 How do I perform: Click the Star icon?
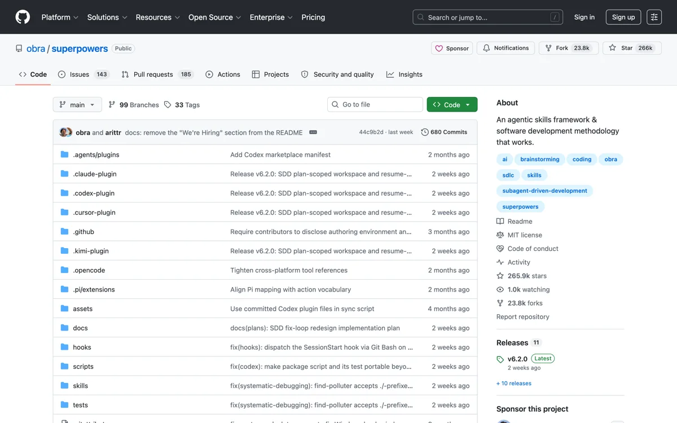(612, 48)
